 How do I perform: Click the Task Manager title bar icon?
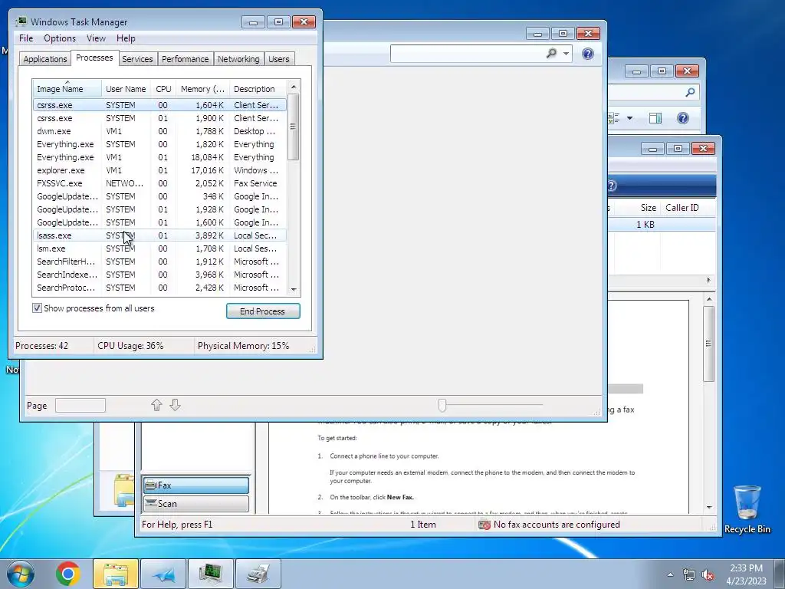pos(21,21)
